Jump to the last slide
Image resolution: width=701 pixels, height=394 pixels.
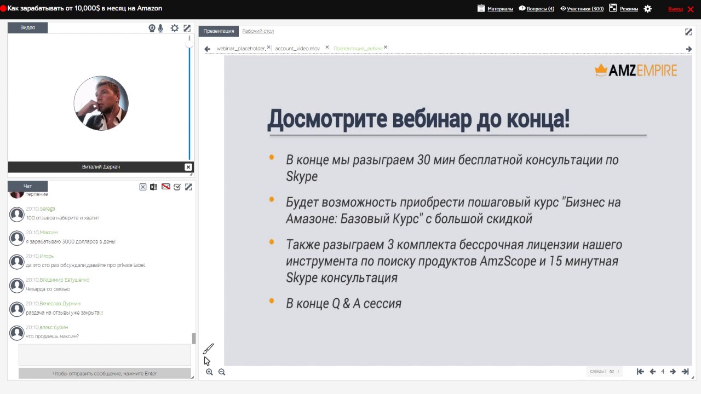(685, 372)
